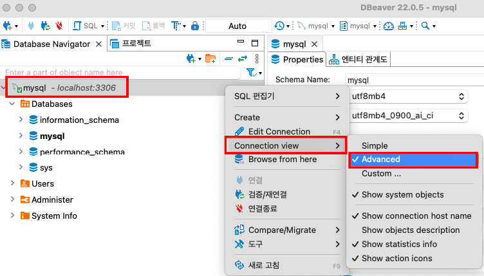Toggle Show objects description
This screenshot has width=484, height=276.
(x=414, y=230)
